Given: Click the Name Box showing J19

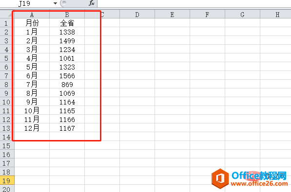Looking at the screenshot, I should (x=30, y=3).
